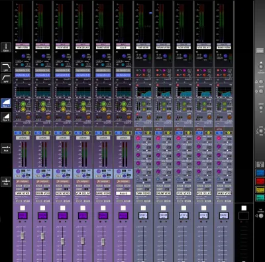Click the yellow compressor knob on aux DRUM VERB
The width and height of the screenshot is (265, 262).
point(43,109)
